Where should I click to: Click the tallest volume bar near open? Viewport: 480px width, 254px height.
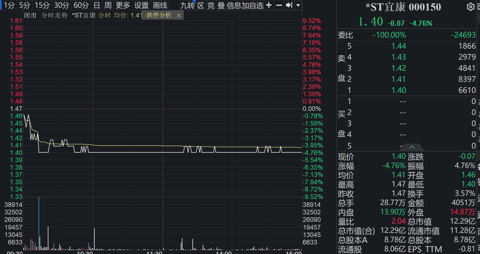tap(39, 223)
